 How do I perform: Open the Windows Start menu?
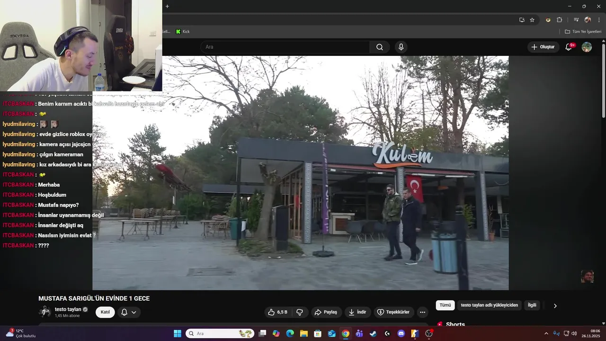178,333
